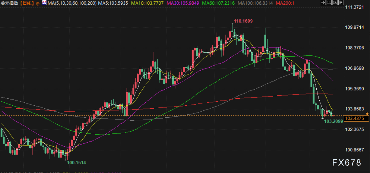
Task: Click the 103.8683 price axis label
Action: [x=354, y=109]
